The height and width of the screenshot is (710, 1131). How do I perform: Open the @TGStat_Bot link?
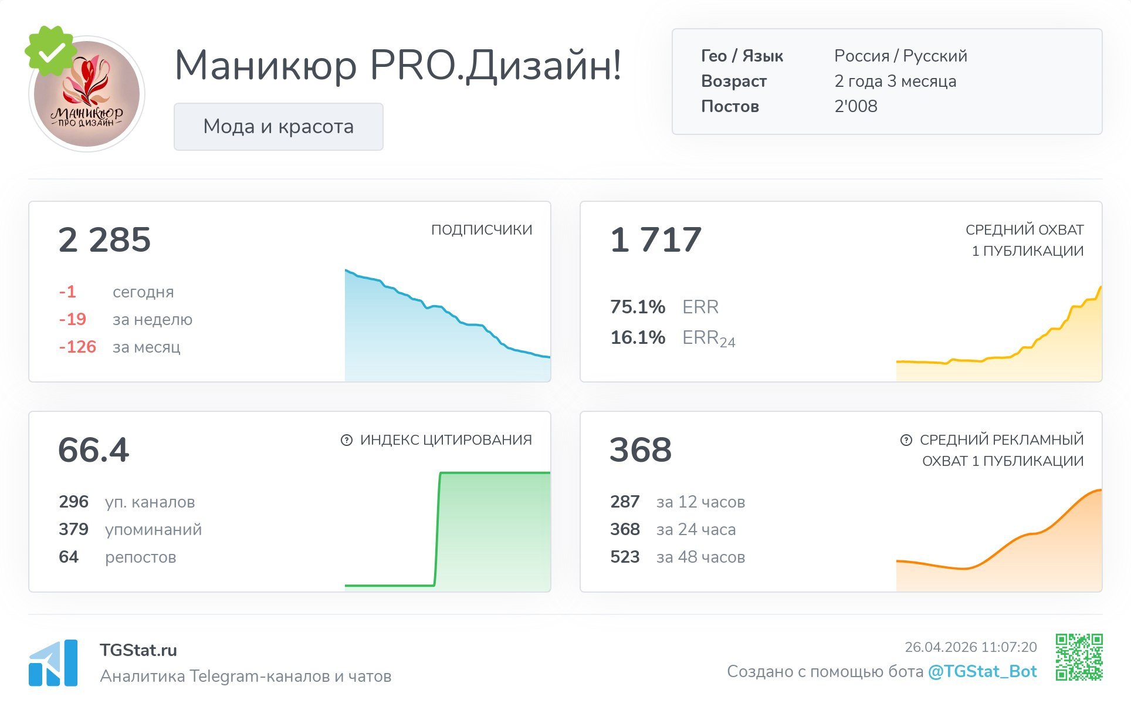coord(982,671)
